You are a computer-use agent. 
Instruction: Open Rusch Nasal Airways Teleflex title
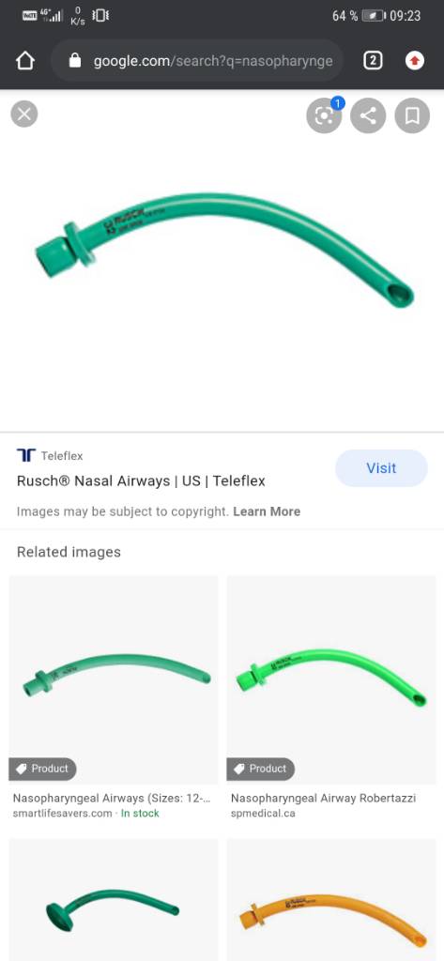141,481
